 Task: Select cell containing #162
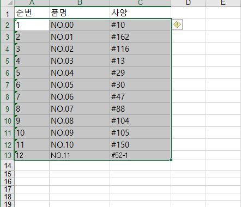[140, 37]
